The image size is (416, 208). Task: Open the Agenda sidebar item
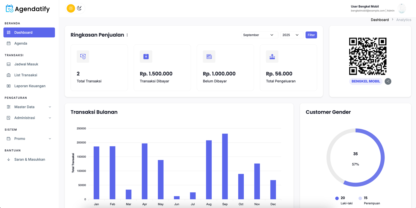click(x=21, y=43)
